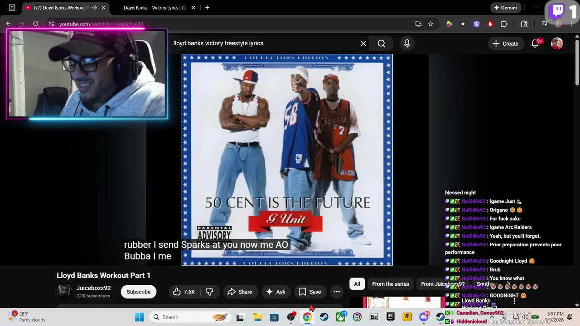Screen dimensions: 580x326
Task: Open the Windows Start menu
Action: (x=139, y=317)
